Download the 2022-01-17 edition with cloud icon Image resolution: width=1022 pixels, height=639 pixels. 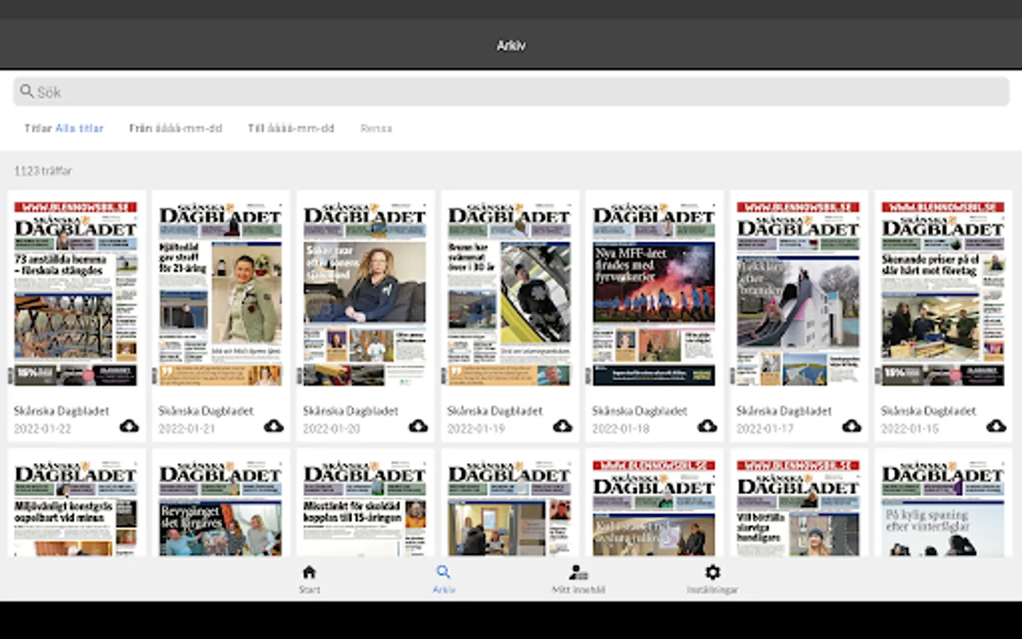point(852,426)
